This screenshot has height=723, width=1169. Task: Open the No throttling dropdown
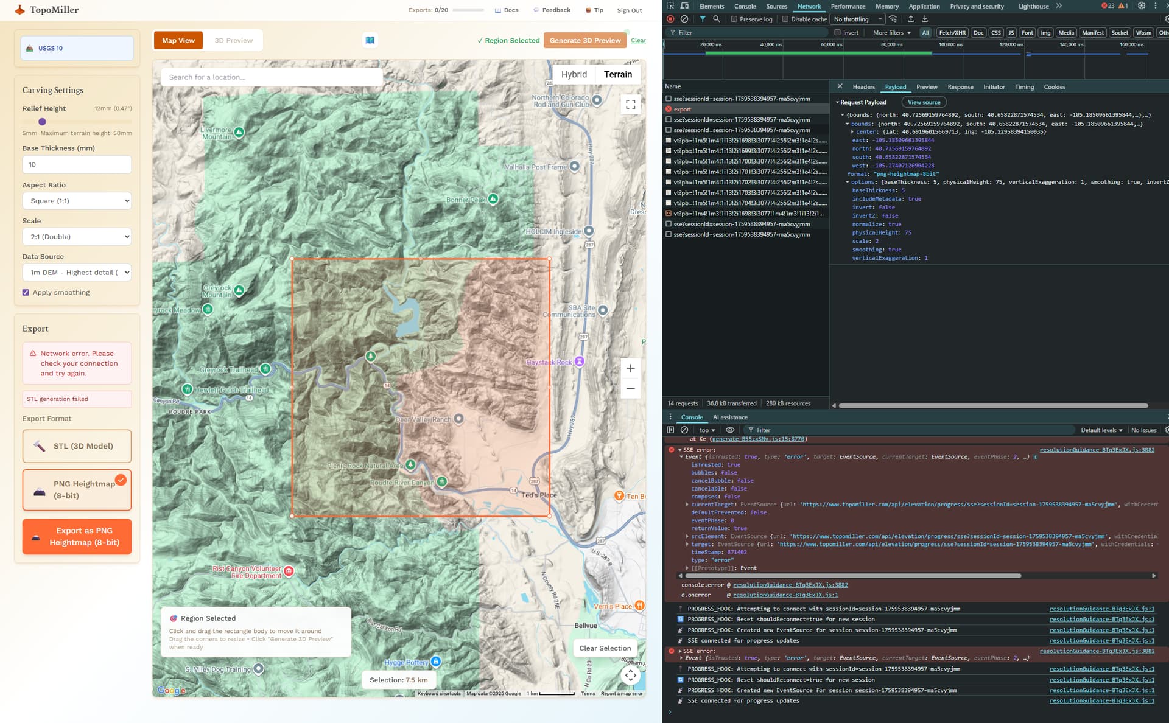coord(857,19)
